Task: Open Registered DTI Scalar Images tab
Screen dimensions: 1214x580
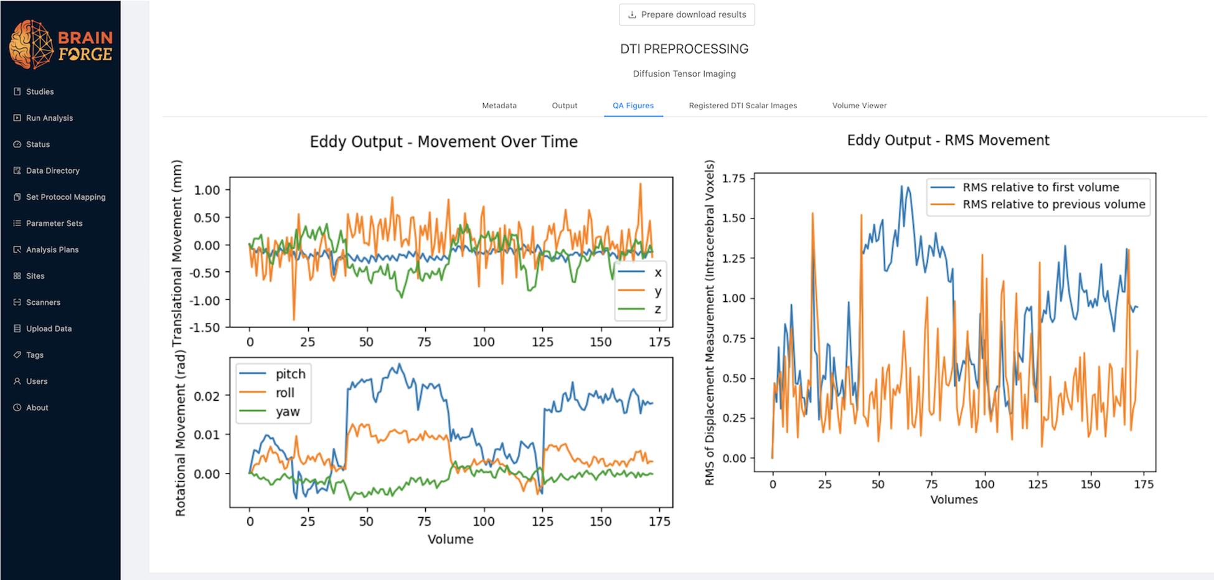Action: [x=743, y=105]
